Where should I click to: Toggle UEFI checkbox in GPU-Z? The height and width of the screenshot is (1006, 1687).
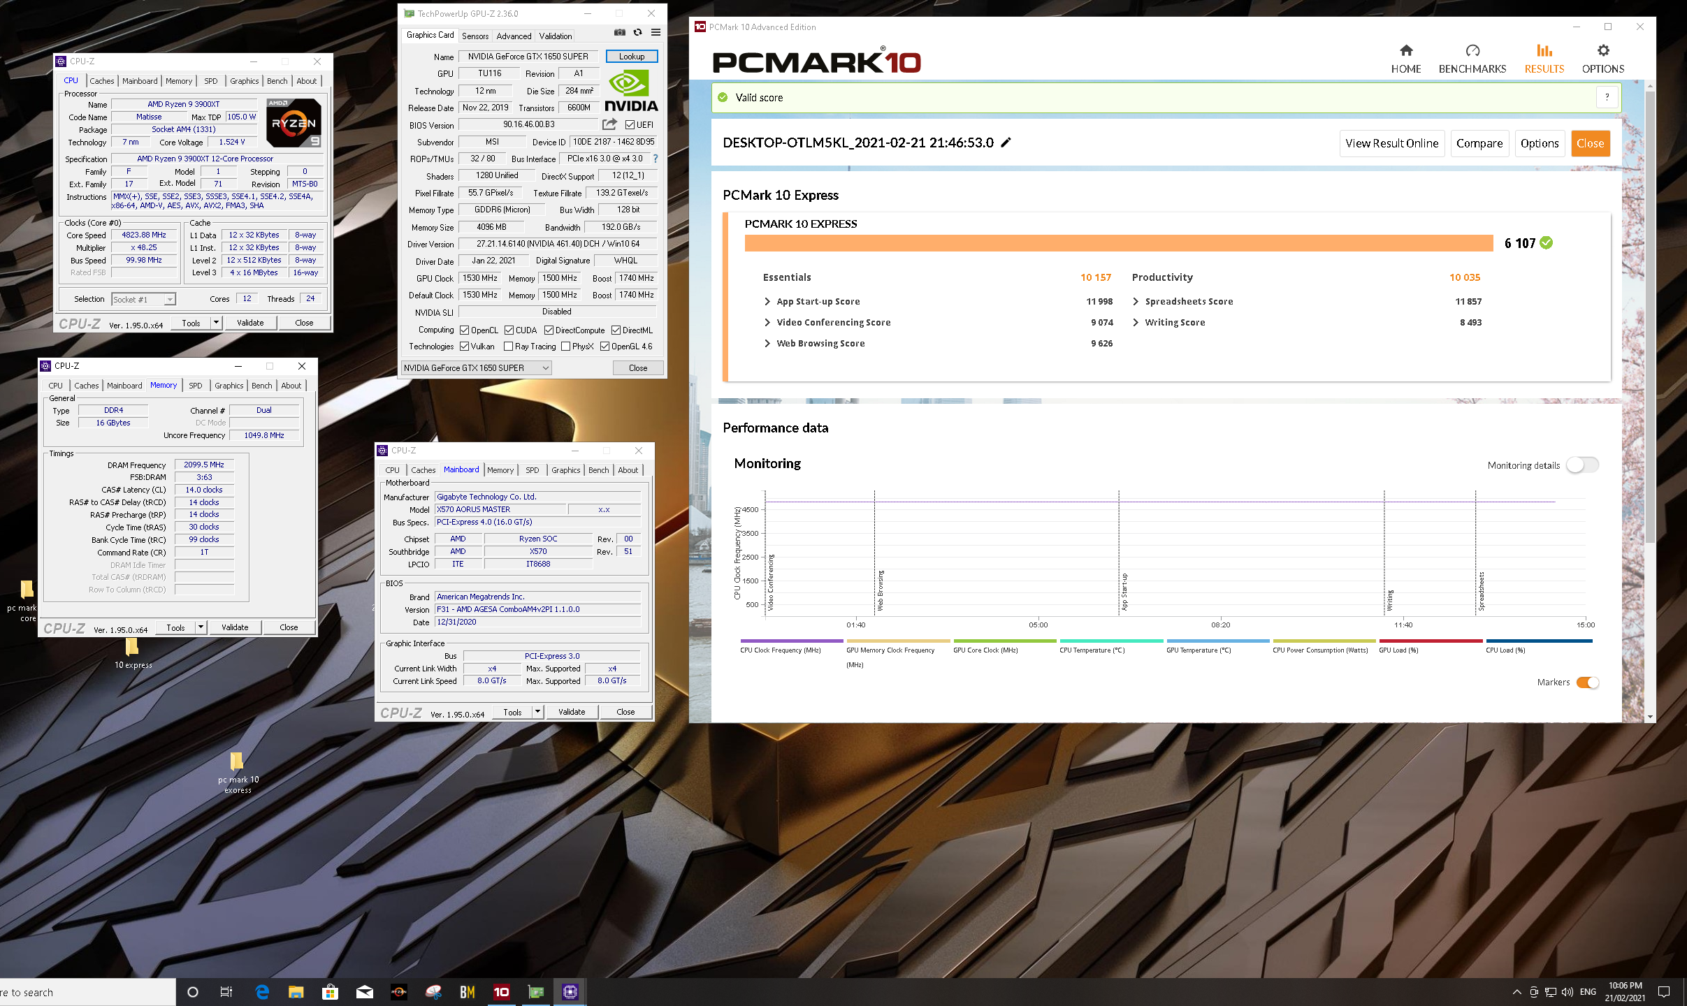(x=630, y=125)
